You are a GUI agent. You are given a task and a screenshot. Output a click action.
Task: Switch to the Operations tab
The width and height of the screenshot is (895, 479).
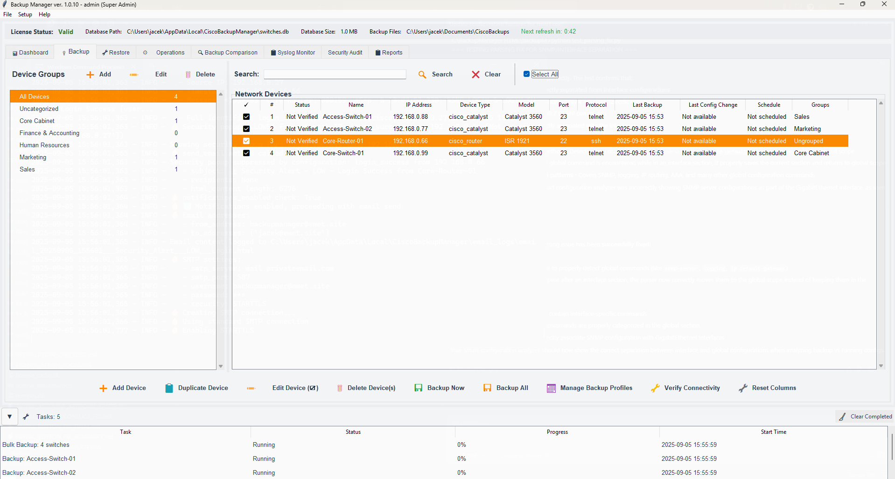[164, 53]
